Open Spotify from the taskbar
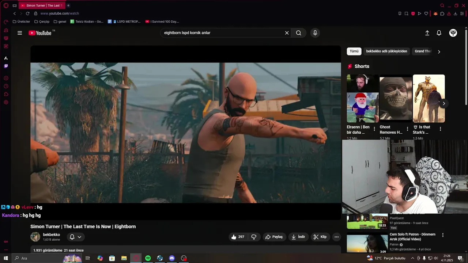The width and height of the screenshot is (468, 263). (148, 258)
